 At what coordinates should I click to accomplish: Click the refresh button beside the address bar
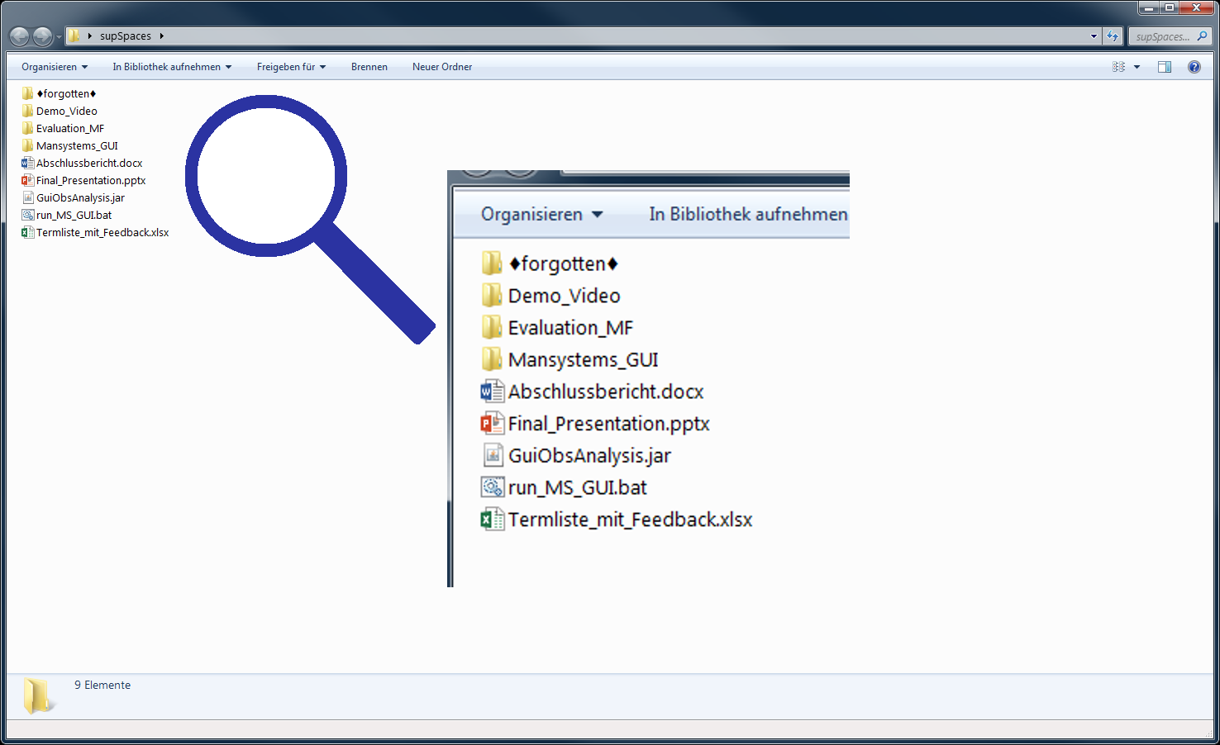(x=1113, y=36)
